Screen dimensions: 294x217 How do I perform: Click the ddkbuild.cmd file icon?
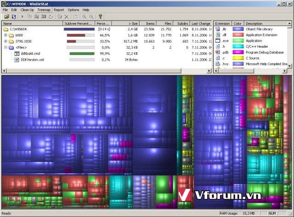click(x=17, y=54)
